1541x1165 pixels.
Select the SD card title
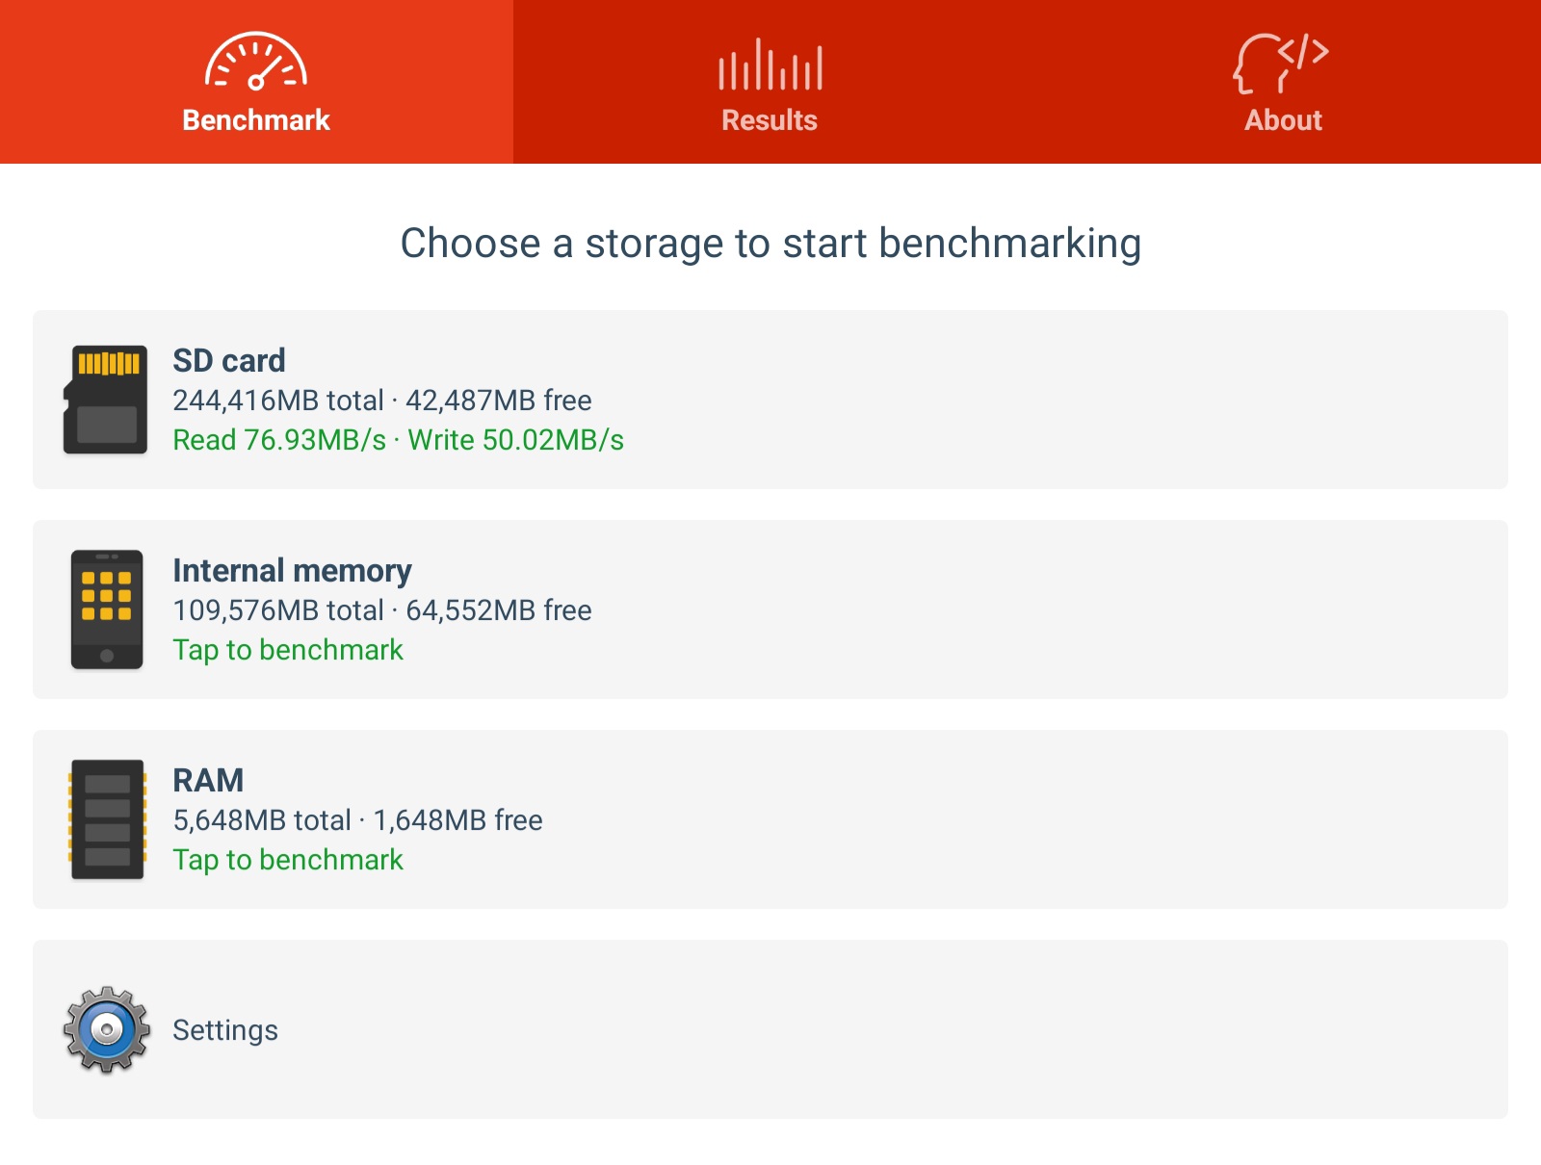[x=229, y=360]
